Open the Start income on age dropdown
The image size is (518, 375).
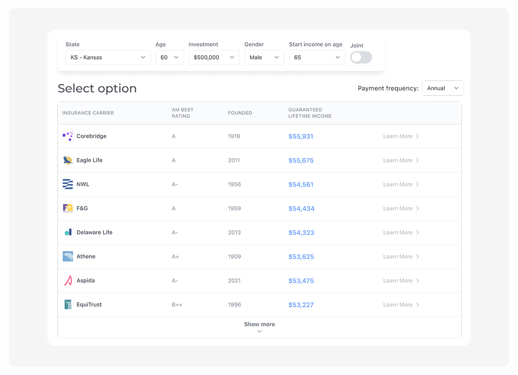point(317,57)
